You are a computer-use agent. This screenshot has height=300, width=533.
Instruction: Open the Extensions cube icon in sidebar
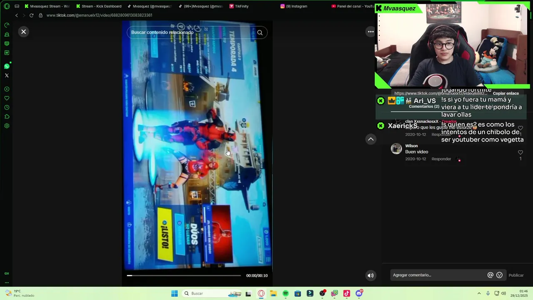pos(7,117)
